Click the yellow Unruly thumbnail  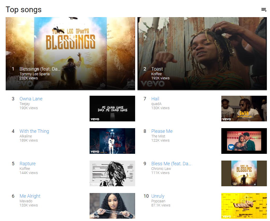click(244, 206)
